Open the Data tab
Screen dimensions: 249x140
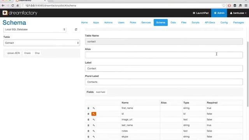point(173,23)
